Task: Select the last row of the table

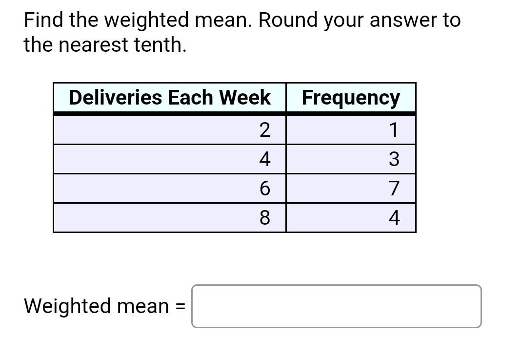Action: pos(234,219)
